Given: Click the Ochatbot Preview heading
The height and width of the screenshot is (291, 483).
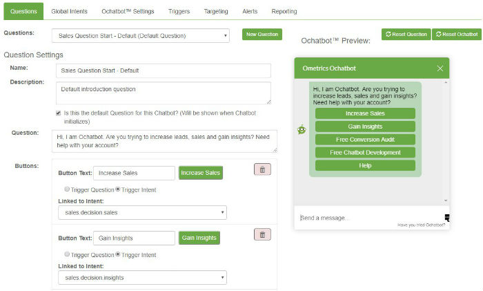Looking at the screenshot, I should [336, 41].
